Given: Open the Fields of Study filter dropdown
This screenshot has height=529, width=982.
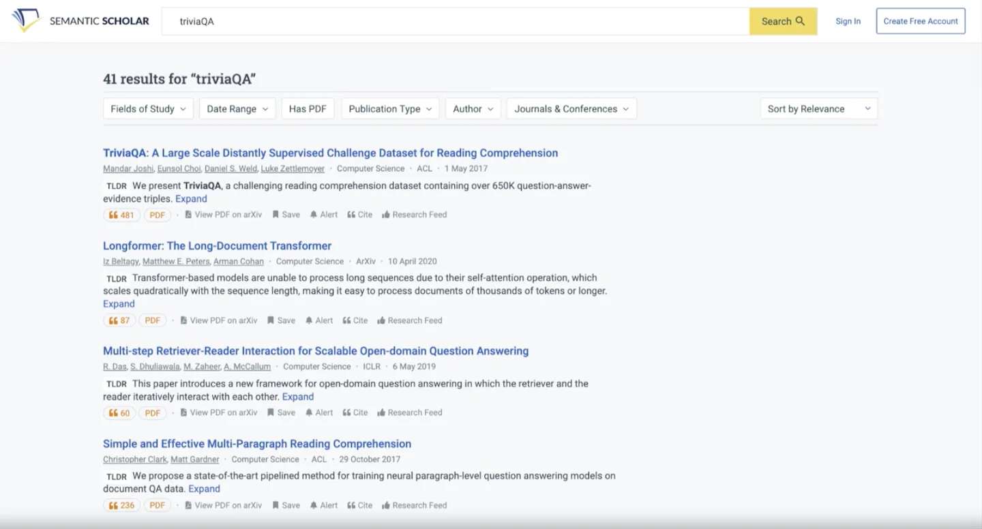Looking at the screenshot, I should 148,108.
